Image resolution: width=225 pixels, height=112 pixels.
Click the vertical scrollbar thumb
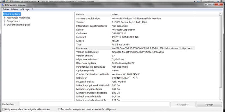click(220, 51)
